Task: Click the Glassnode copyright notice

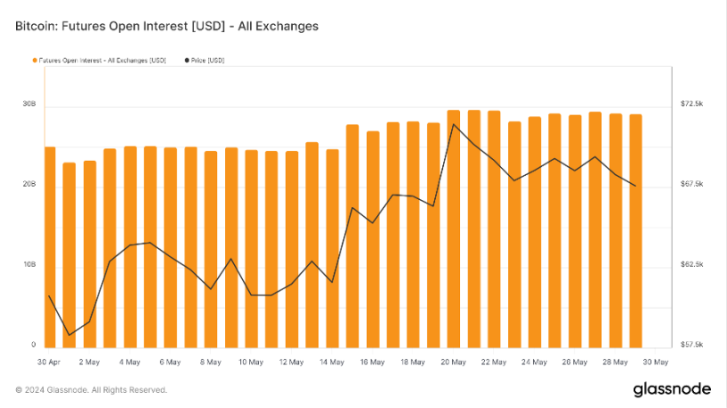Action: pyautogui.click(x=91, y=389)
